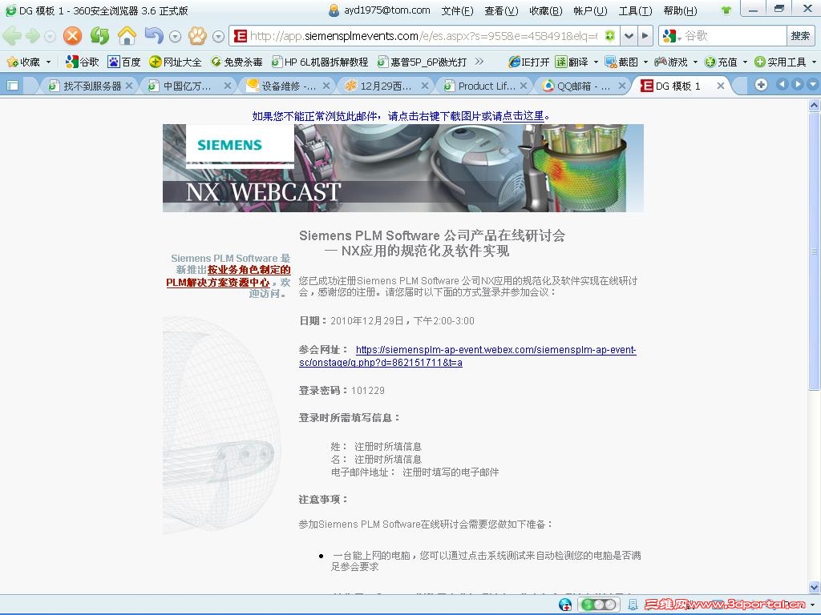
Task: Close the 12月29西... tab
Action: click(x=425, y=86)
